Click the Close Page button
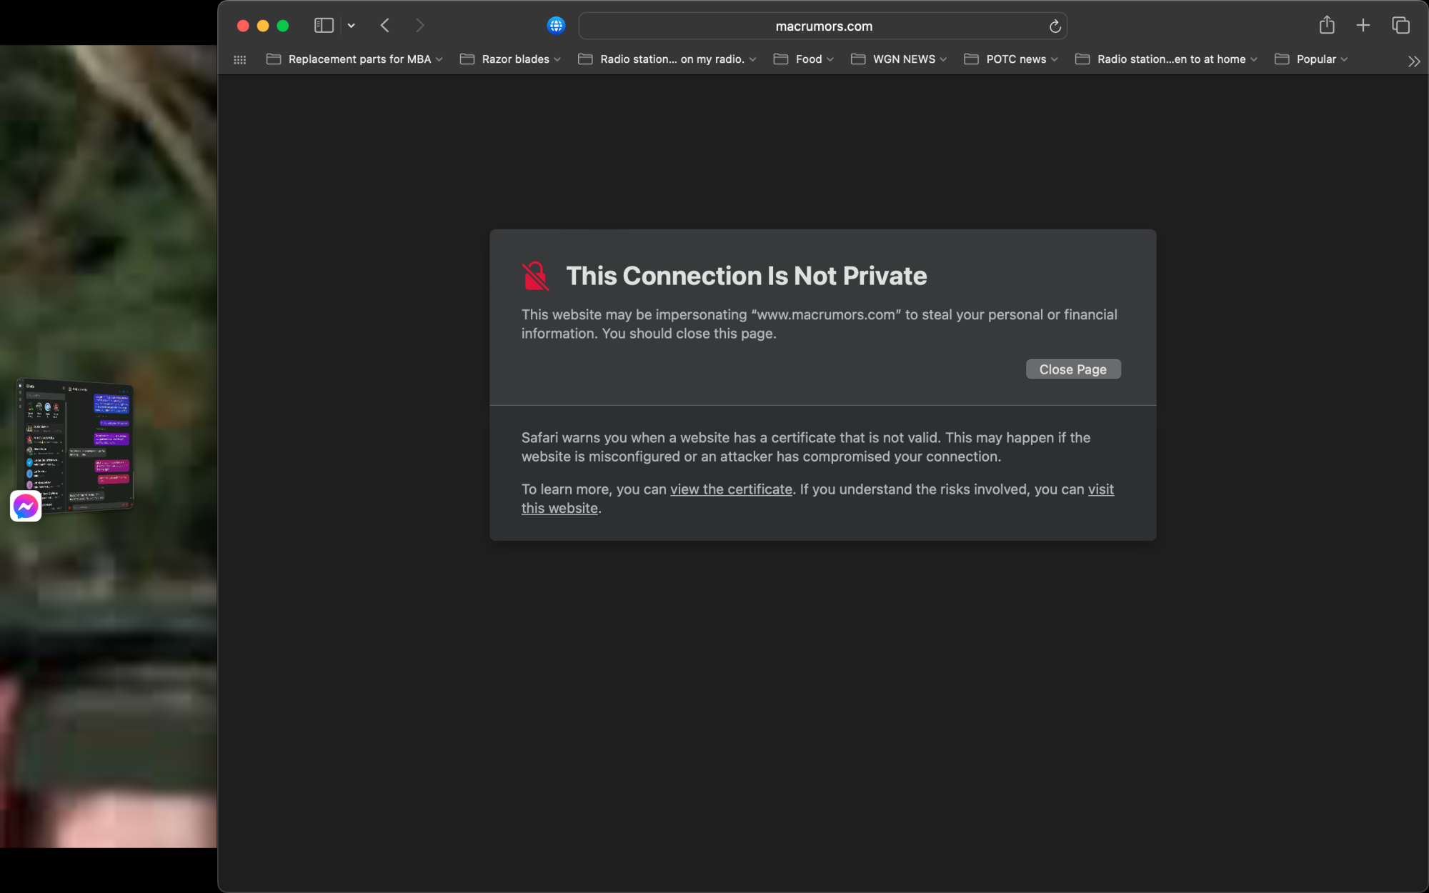 tap(1073, 369)
